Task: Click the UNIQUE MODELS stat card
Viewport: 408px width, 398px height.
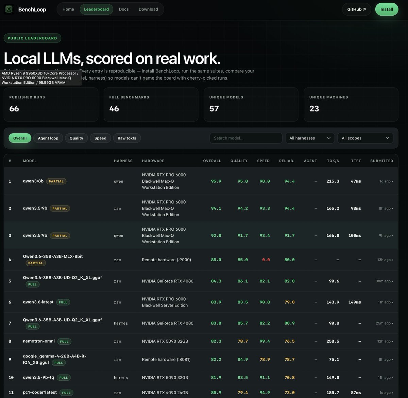Action: click(251, 104)
